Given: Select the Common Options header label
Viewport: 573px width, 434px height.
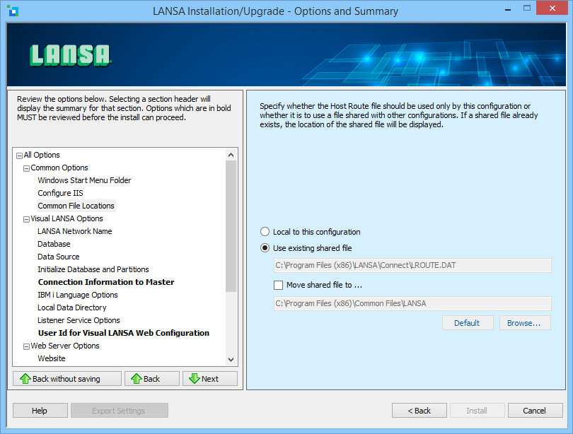Looking at the screenshot, I should tap(59, 168).
